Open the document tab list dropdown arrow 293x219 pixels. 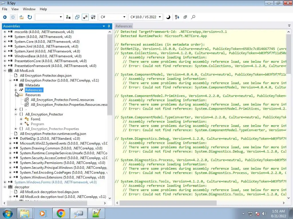[289, 26]
